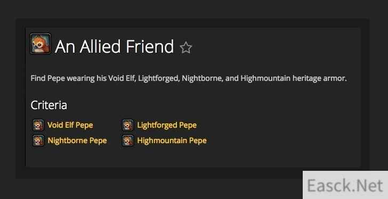
Task: Follow the Highmountain Pepe criteria link
Action: pyautogui.click(x=172, y=140)
